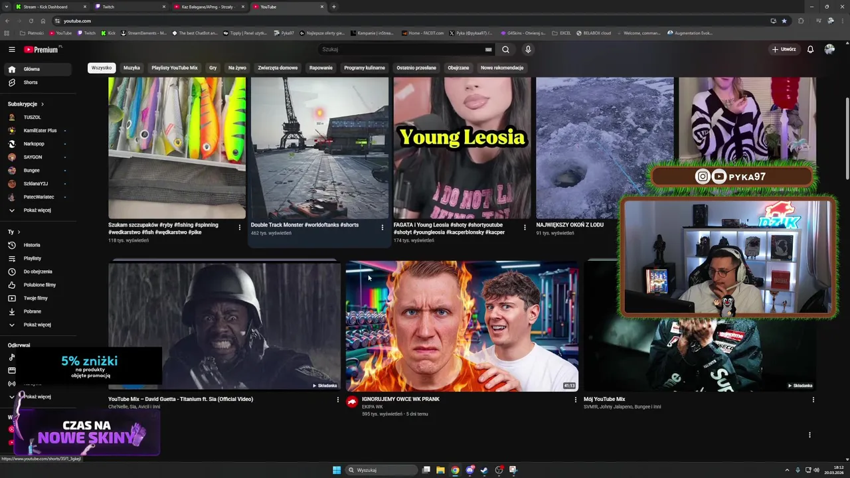Select the Muzyka filter chip

tap(131, 68)
